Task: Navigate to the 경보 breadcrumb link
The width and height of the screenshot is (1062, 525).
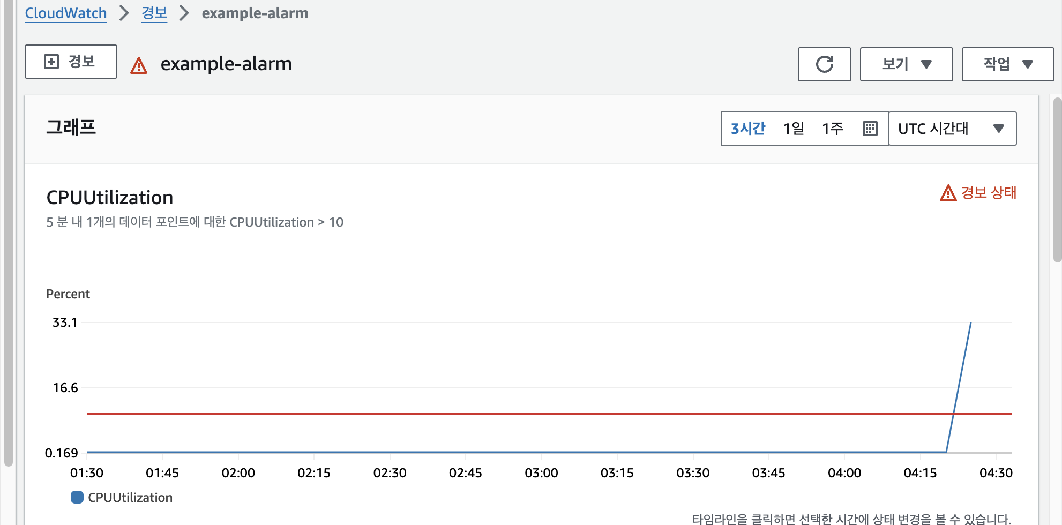Action: [154, 13]
